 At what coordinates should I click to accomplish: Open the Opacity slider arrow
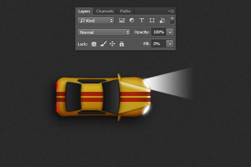[170, 32]
